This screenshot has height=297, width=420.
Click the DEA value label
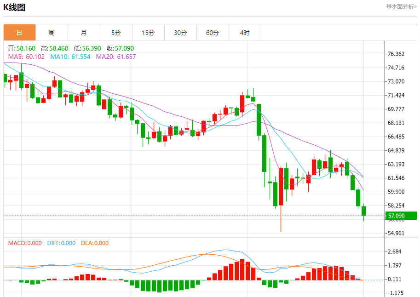pyautogui.click(x=95, y=243)
